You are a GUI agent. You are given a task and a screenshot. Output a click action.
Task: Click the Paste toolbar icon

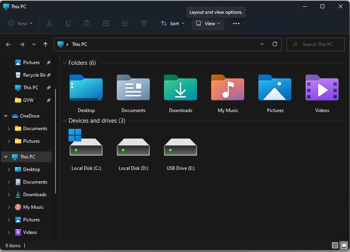[87, 23]
